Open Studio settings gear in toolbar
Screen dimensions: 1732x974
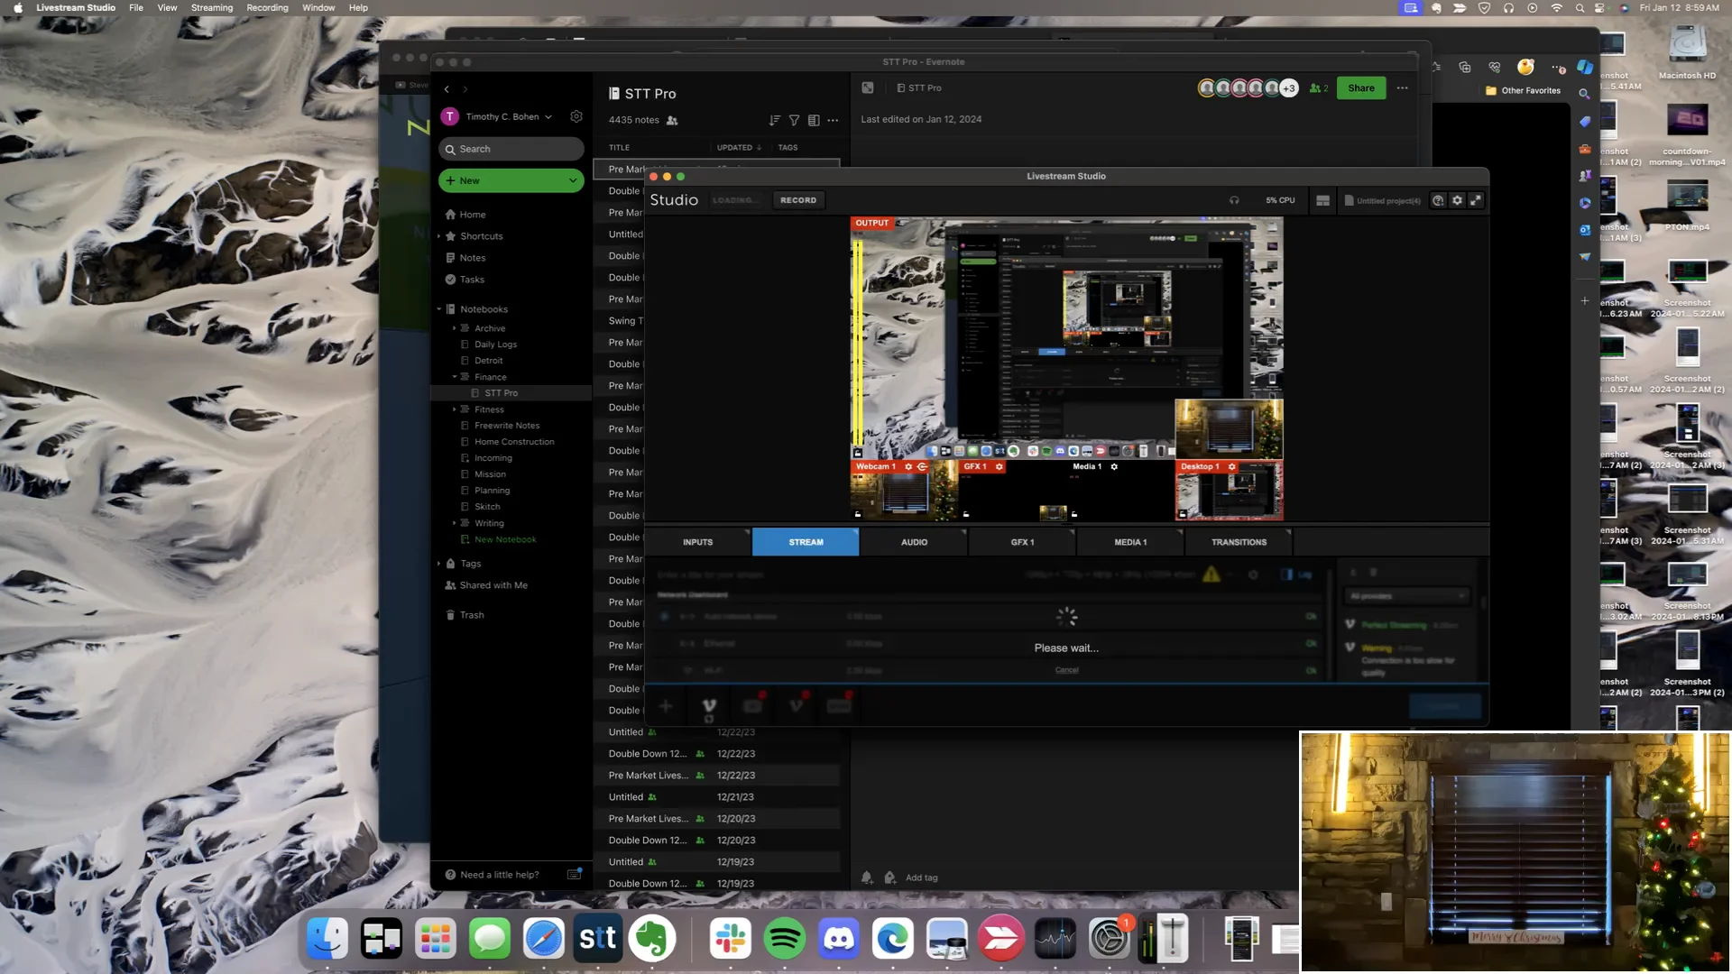1457,200
